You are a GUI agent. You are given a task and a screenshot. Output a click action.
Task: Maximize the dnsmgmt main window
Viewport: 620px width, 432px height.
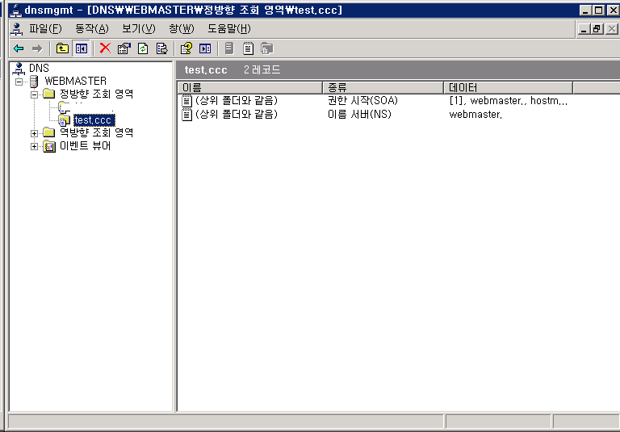599,10
